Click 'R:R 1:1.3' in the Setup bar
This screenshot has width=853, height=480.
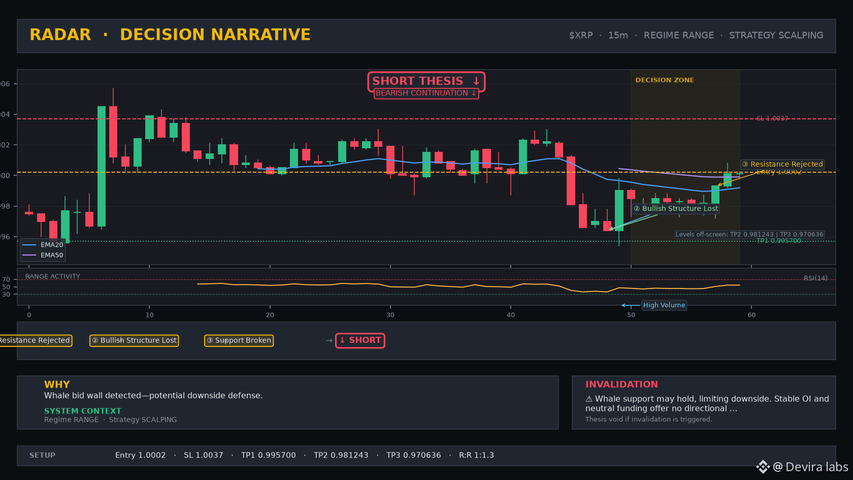[x=476, y=455]
